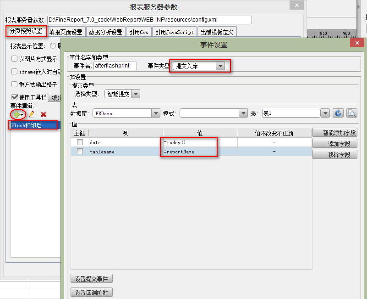Click the green add event icon
The height and width of the screenshot is (299, 367).
pyautogui.click(x=16, y=114)
